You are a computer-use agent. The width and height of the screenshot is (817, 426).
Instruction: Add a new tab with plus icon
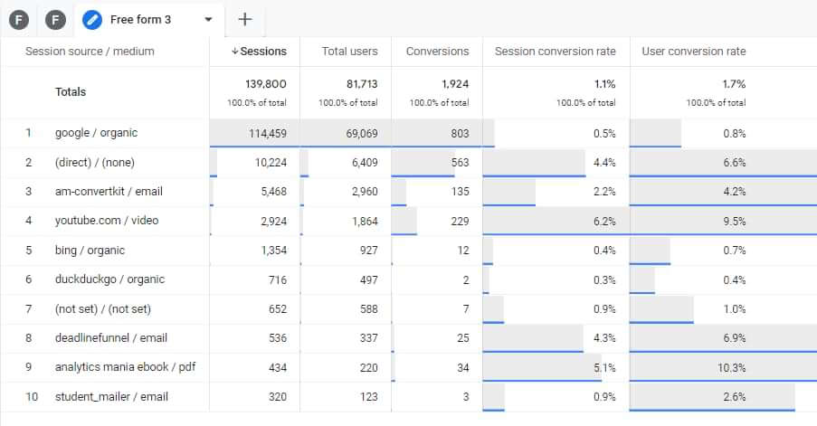[244, 19]
